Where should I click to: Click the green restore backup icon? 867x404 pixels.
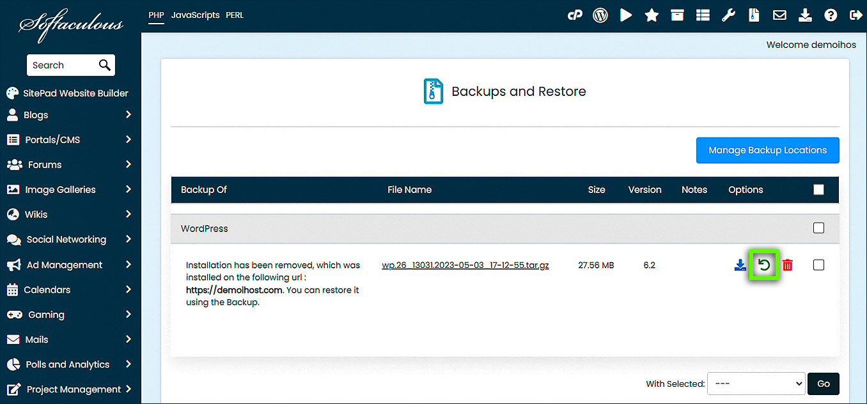tap(764, 265)
